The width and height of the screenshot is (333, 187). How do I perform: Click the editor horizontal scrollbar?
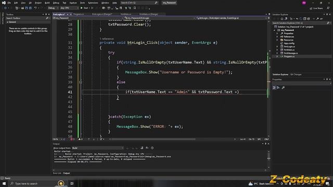pyautogui.click(x=153, y=139)
